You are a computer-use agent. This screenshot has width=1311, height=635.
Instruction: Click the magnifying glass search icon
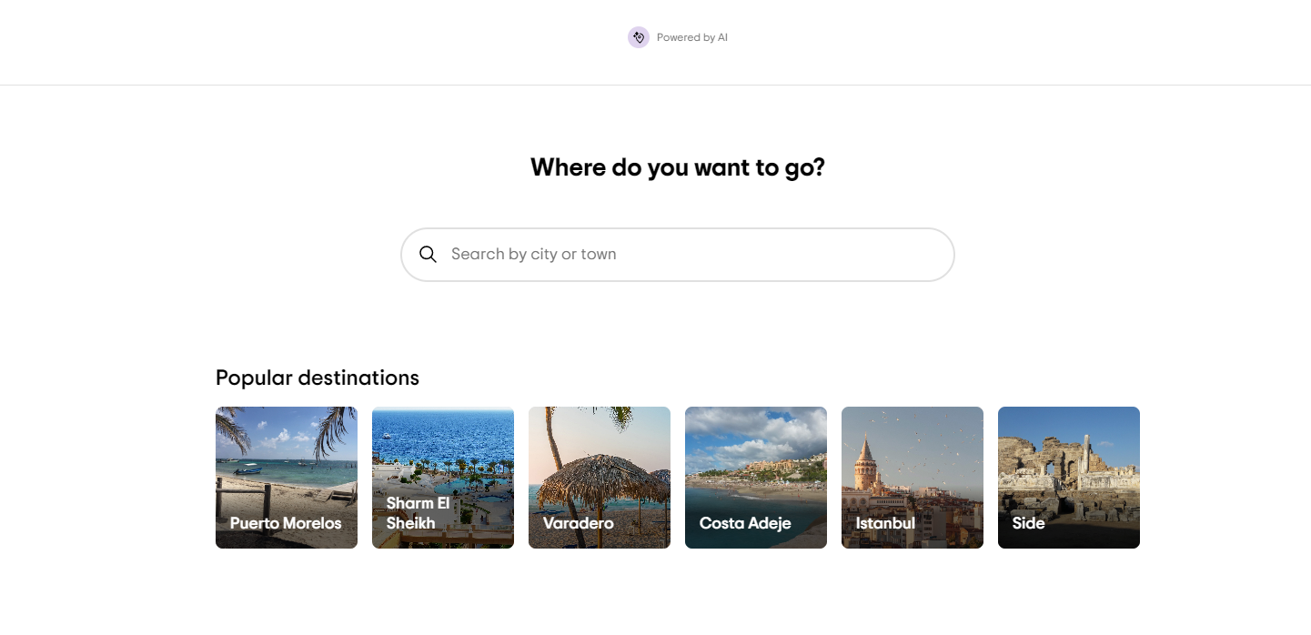click(x=428, y=255)
